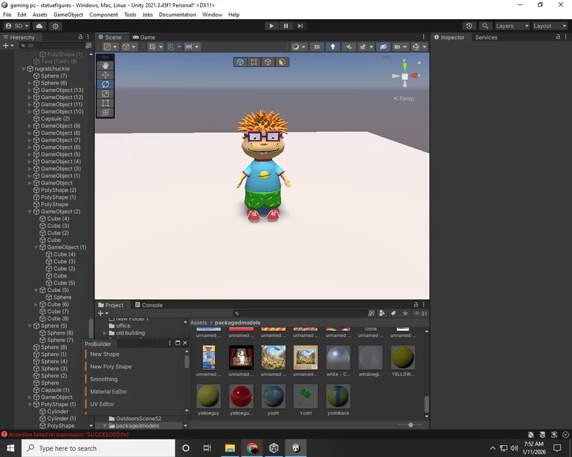Select the Scale tool

pyautogui.click(x=106, y=94)
